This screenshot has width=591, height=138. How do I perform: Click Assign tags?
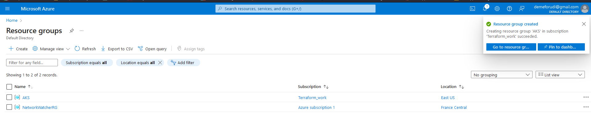click(x=191, y=48)
